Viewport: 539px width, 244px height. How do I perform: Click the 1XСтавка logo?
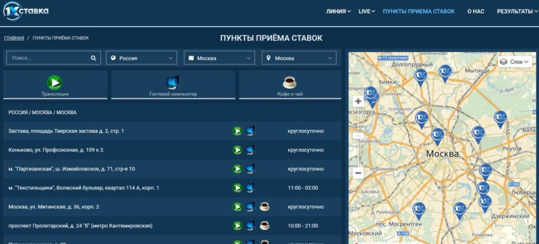click(26, 11)
